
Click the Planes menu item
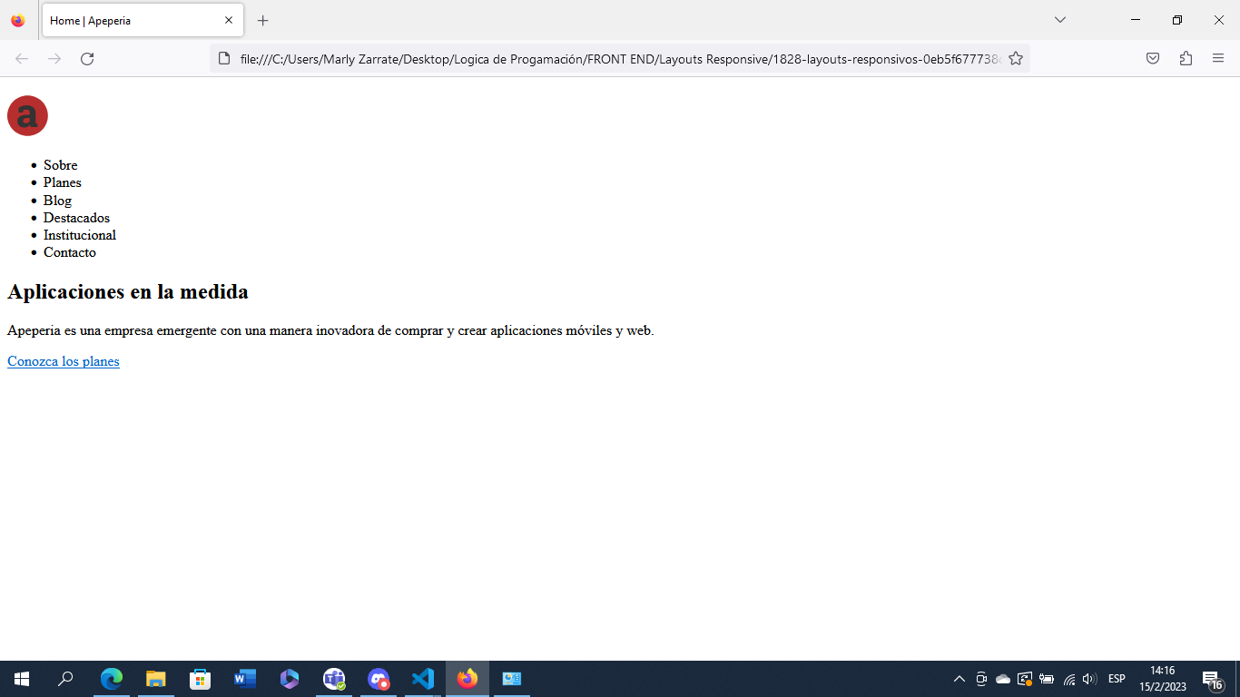pos(63,182)
